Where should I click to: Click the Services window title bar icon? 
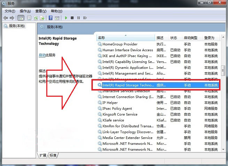click(x=4, y=3)
